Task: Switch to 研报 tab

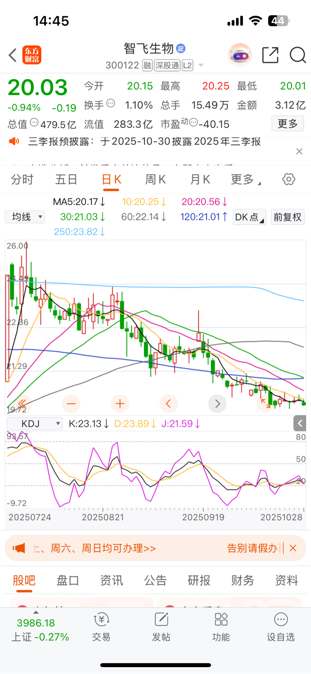Action: [x=199, y=580]
